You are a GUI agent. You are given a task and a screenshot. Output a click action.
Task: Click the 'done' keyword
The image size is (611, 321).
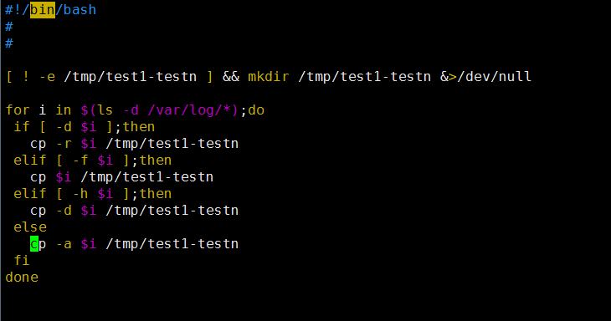(x=22, y=278)
